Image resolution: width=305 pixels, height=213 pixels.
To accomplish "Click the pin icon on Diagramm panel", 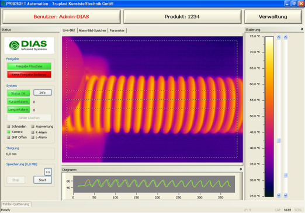I will click(x=241, y=169).
